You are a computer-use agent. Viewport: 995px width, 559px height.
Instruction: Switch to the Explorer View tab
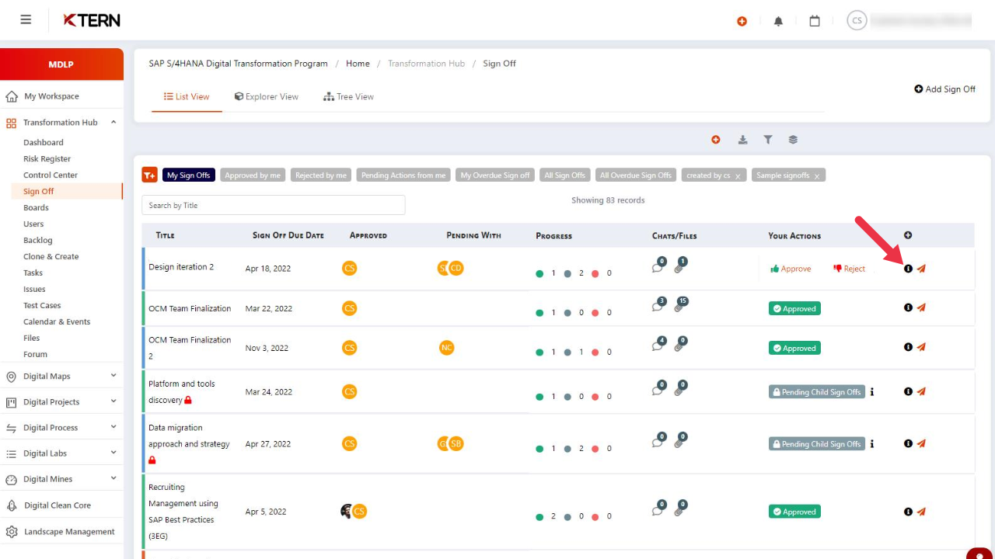267,96
